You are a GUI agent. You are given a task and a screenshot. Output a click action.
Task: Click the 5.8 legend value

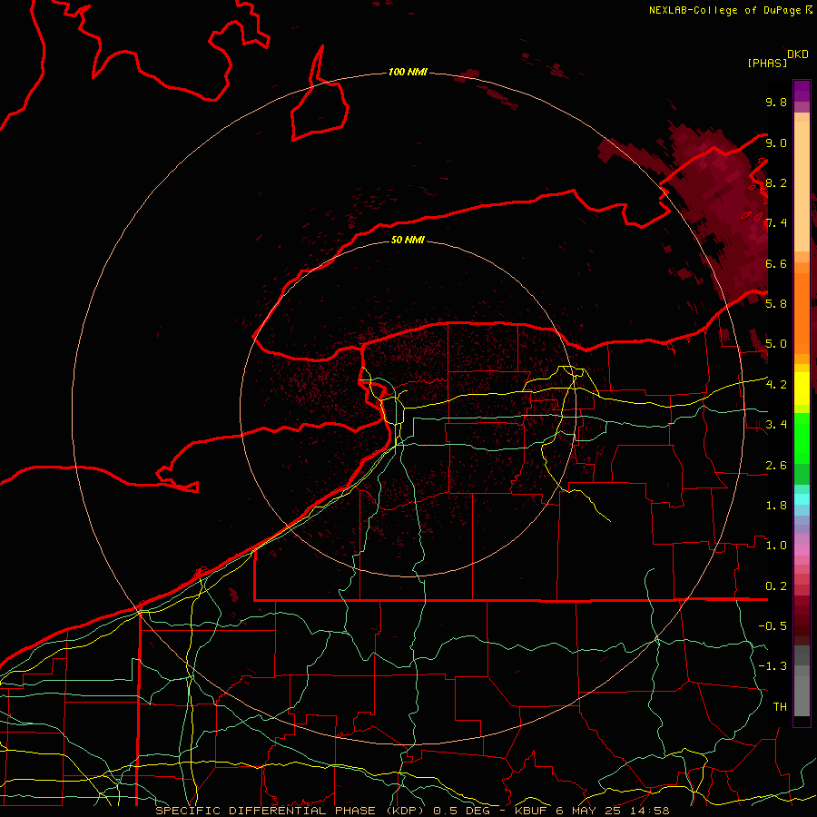click(776, 304)
